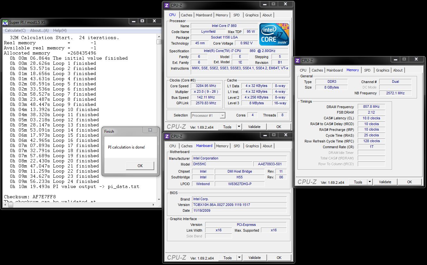Click the Bus Speed value 142.11 MHz
This screenshot has height=265, width=427.
[x=206, y=98]
